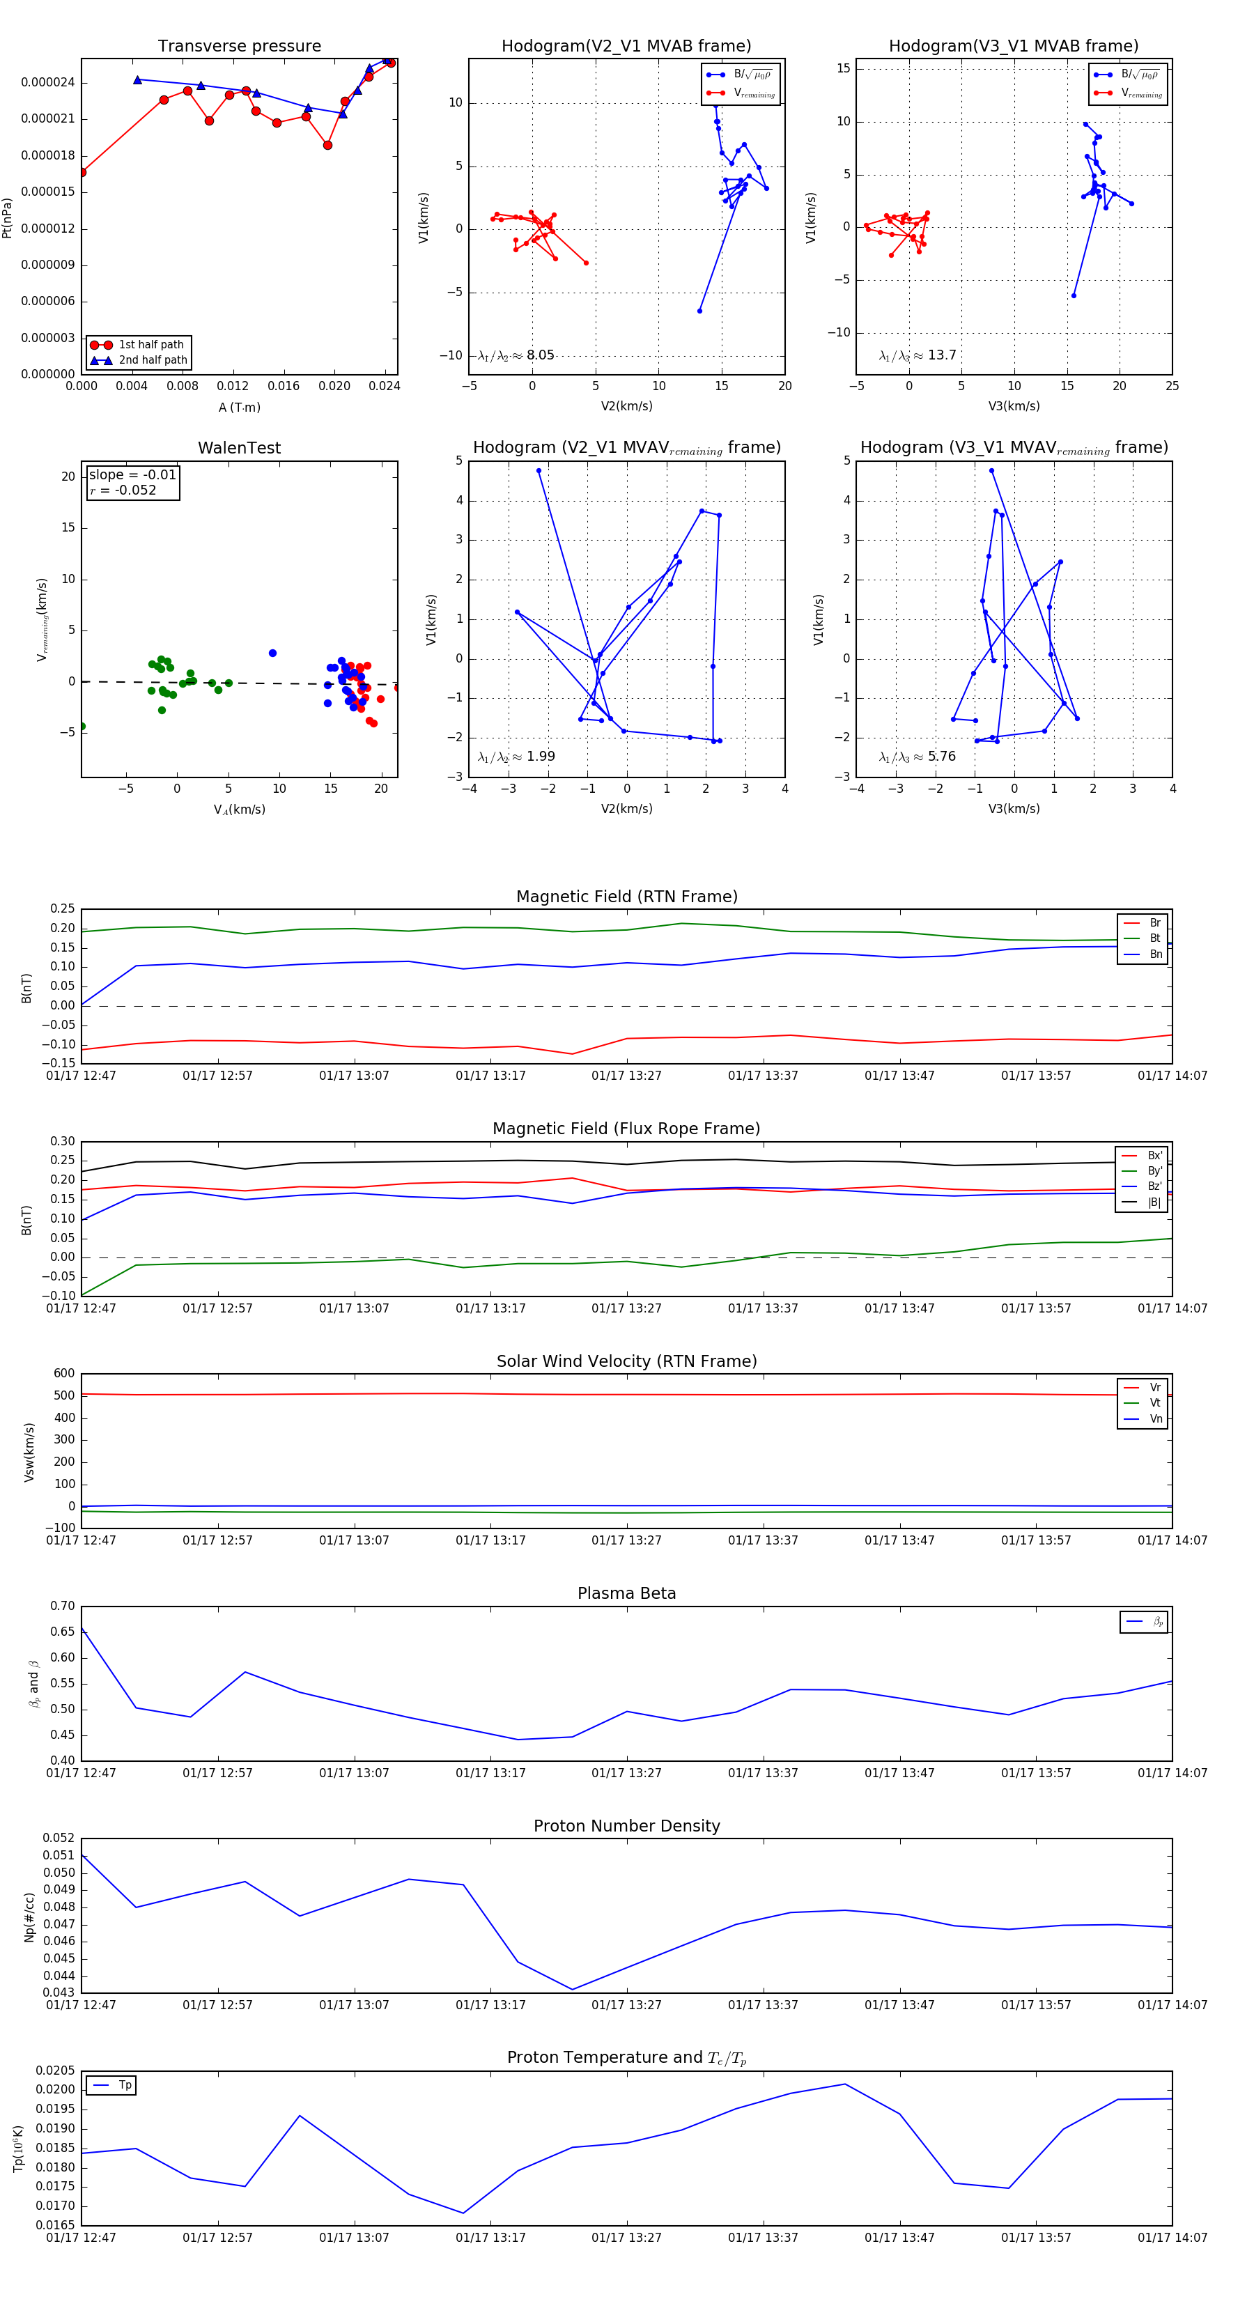Screen dimensions: 1254x2299
Task: Click the eigenvalue ratio annotation '13.7'
Action: [918, 355]
